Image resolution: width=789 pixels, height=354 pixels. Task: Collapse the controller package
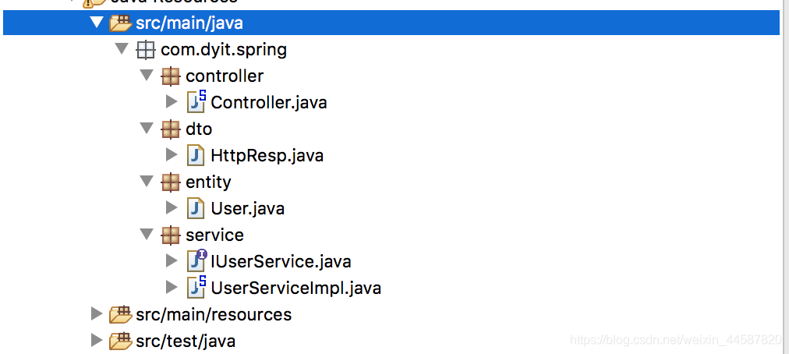click(147, 76)
